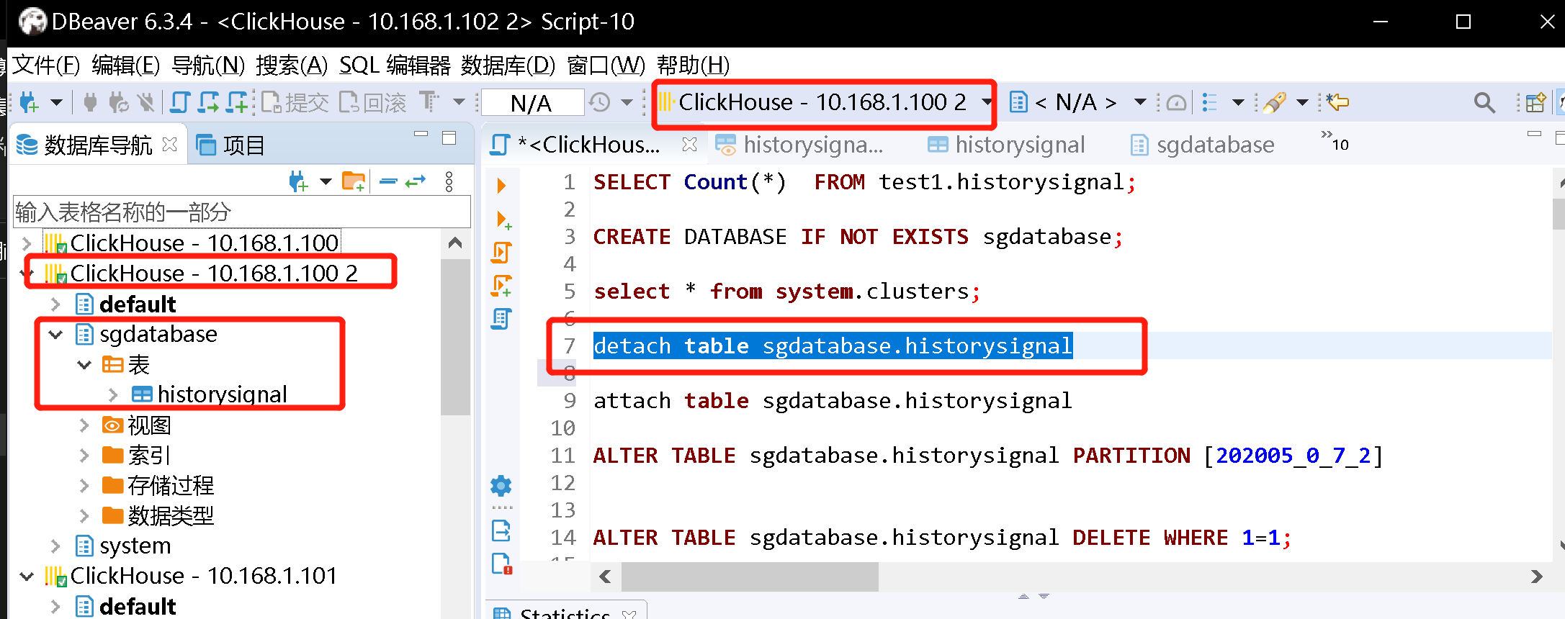Select the 数据类型 folder
The image size is (1565, 619).
pos(171,516)
